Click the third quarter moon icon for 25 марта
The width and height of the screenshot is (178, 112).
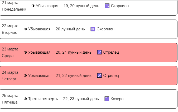click(26, 99)
